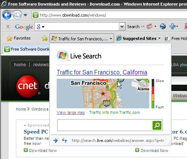Open the reviews nav item on CNET page
This screenshot has height=159, width=187.
click(x=41, y=65)
